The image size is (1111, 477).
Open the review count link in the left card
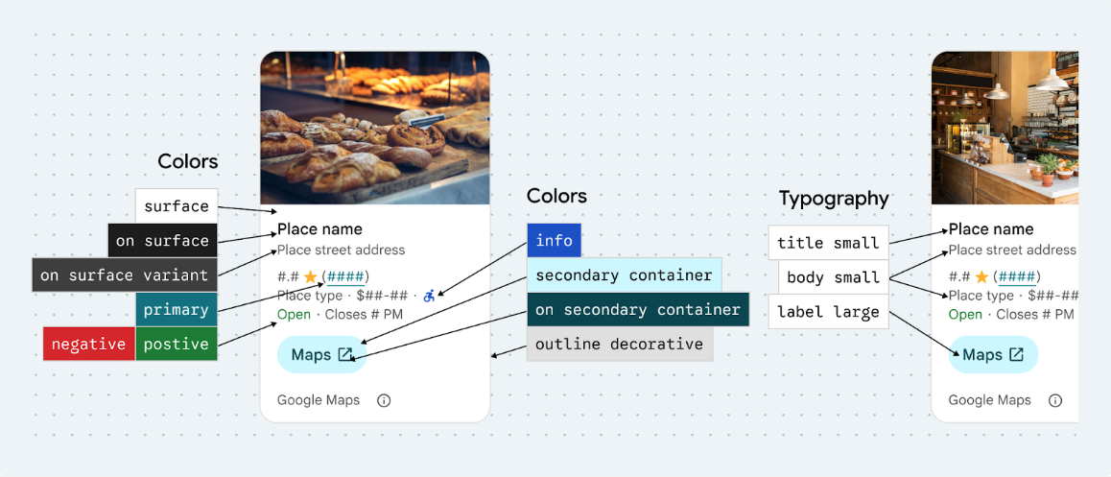(345, 277)
